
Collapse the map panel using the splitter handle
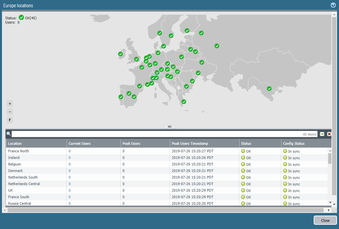tap(169, 126)
